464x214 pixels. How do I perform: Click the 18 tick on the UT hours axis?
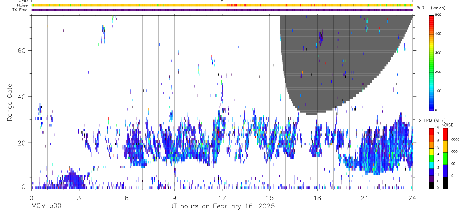[317, 197]
